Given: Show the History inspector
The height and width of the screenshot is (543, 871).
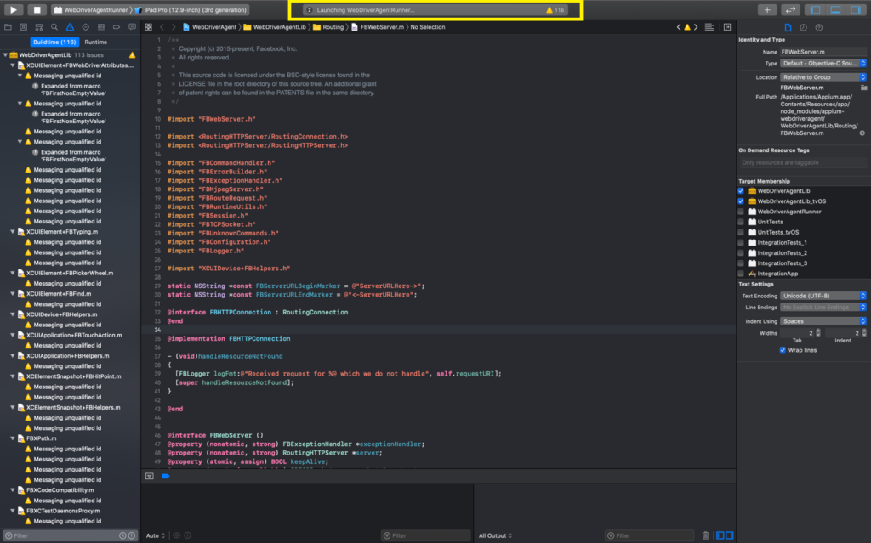Looking at the screenshot, I should tap(803, 28).
